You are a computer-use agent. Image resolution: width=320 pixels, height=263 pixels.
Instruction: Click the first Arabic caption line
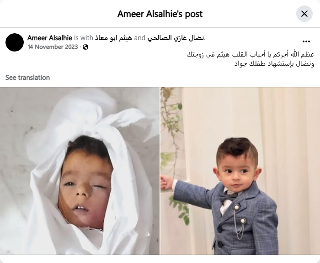tap(251, 55)
